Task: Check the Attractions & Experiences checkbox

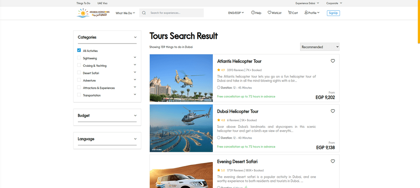Action: (x=79, y=88)
